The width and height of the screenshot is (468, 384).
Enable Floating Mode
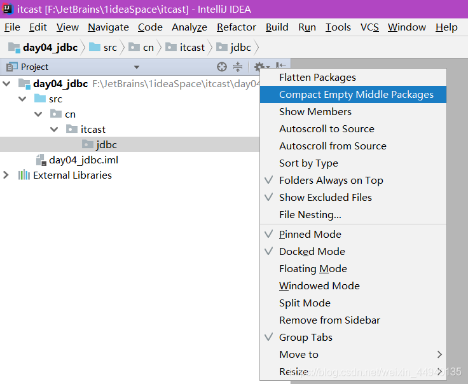click(353, 268)
